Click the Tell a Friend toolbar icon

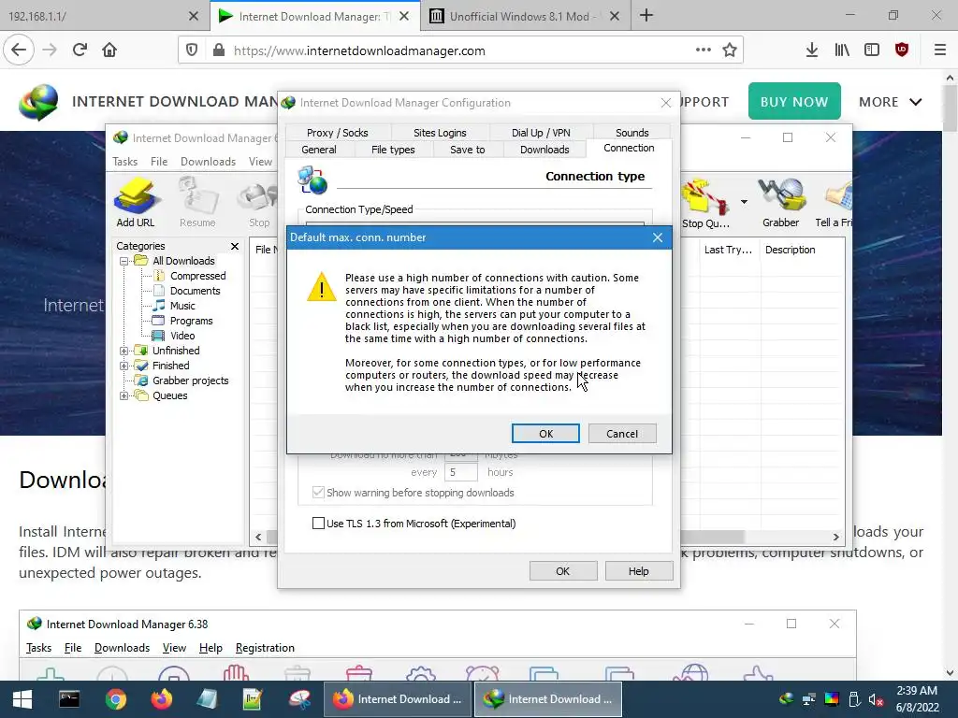[834, 203]
